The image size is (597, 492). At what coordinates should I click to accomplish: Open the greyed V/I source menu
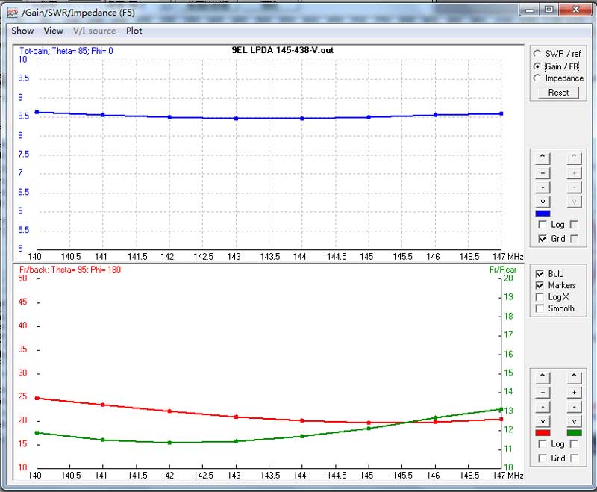point(95,31)
